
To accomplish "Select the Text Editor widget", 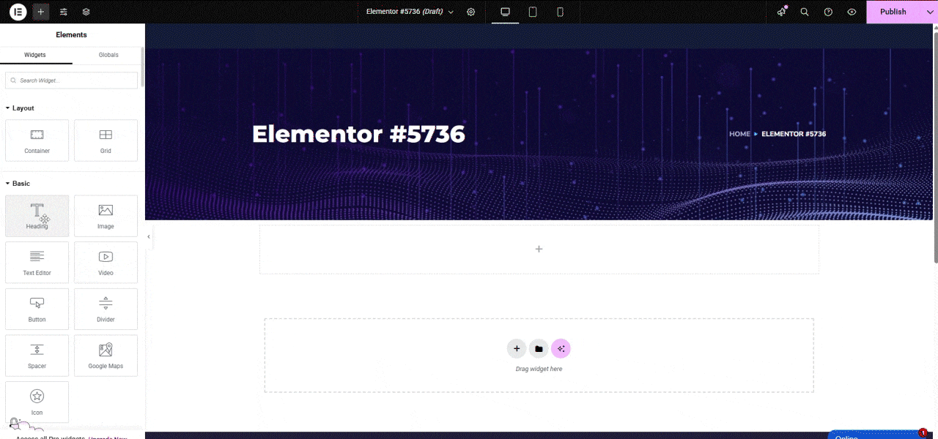I will [x=37, y=263].
